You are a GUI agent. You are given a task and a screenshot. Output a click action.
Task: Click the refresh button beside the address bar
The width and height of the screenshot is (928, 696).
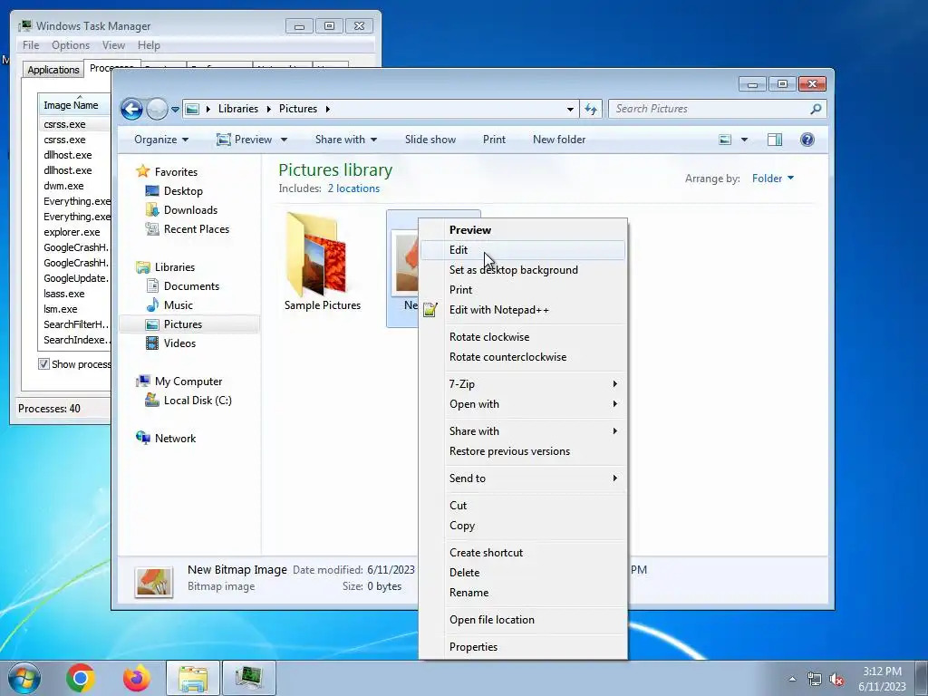click(x=591, y=109)
